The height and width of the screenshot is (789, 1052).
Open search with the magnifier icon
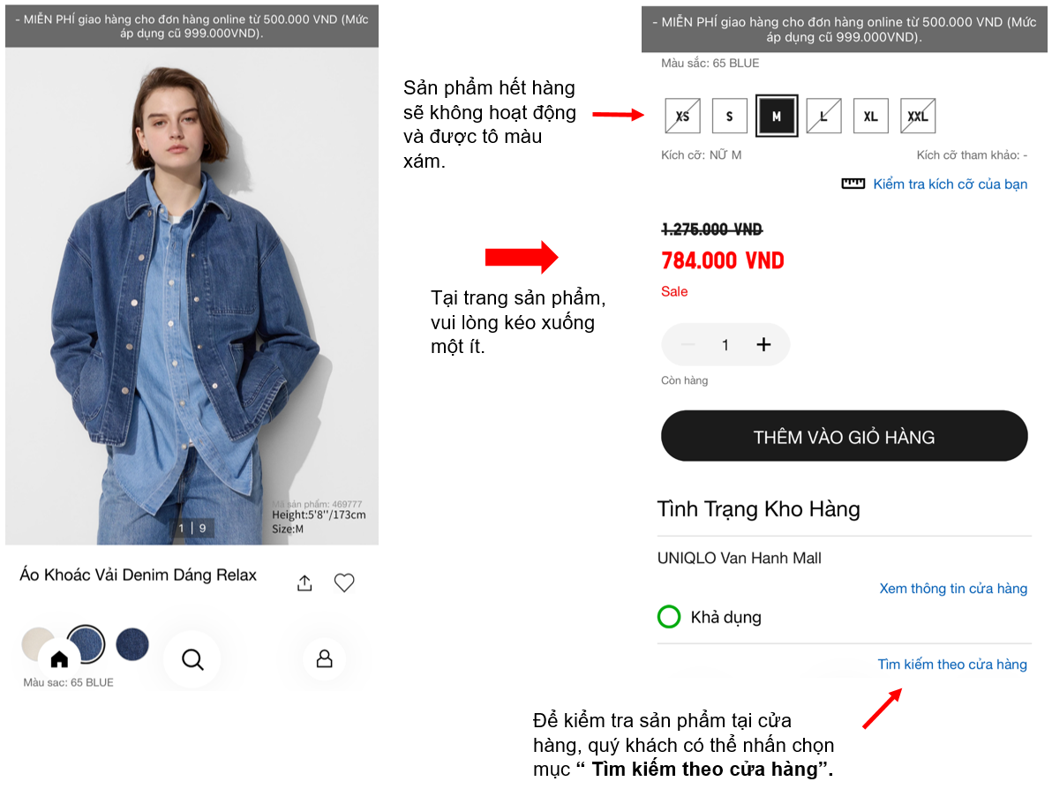192,659
